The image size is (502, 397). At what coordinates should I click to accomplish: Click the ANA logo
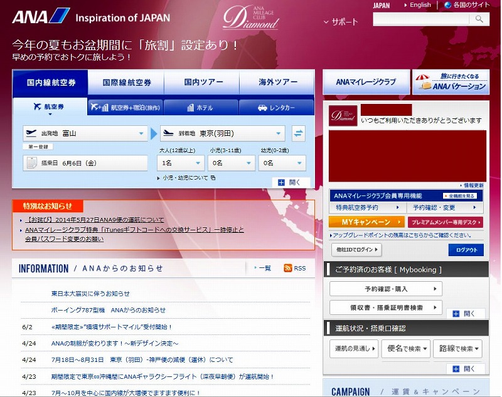41,16
